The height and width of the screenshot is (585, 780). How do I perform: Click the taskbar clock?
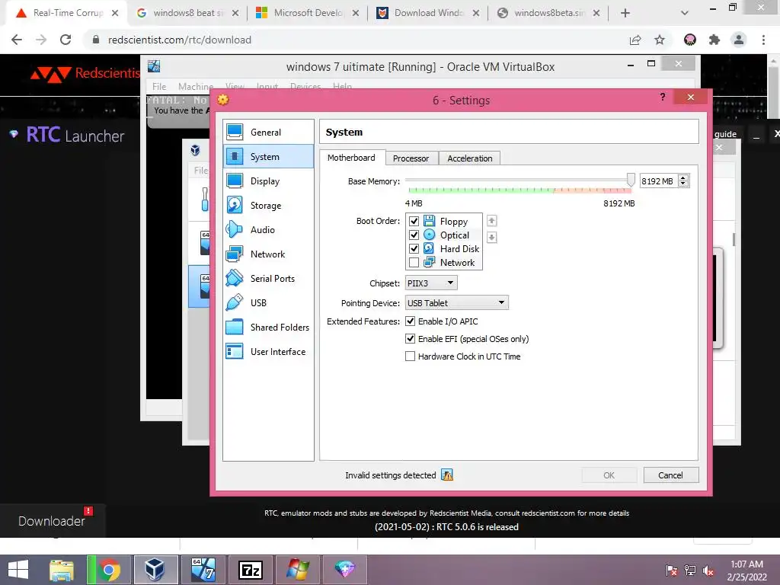click(746, 571)
